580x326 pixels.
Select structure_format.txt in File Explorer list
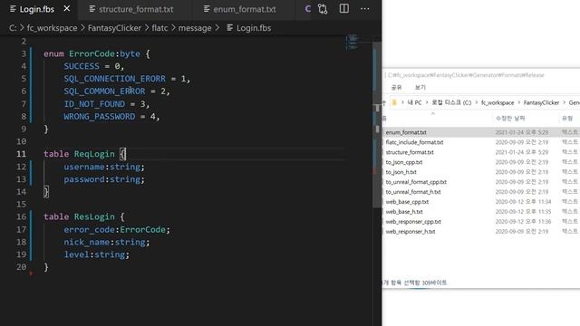pos(410,152)
